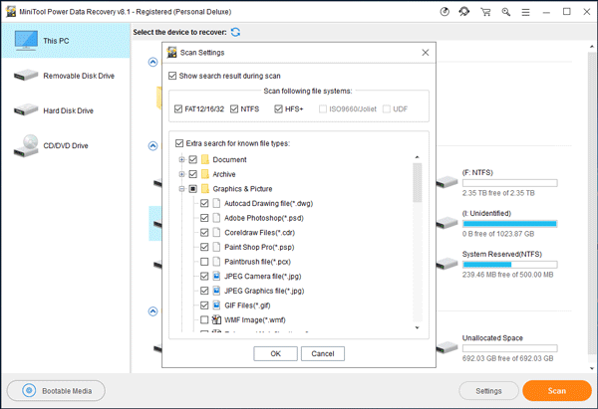Enable the Paintbrush file (*.pcx) checkbox
Screen dimensions: 598x409
pyautogui.click(x=204, y=262)
